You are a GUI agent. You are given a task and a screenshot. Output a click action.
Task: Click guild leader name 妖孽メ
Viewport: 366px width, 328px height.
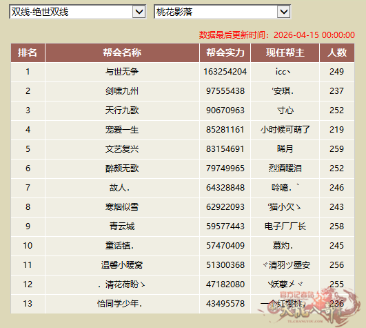[285, 284]
